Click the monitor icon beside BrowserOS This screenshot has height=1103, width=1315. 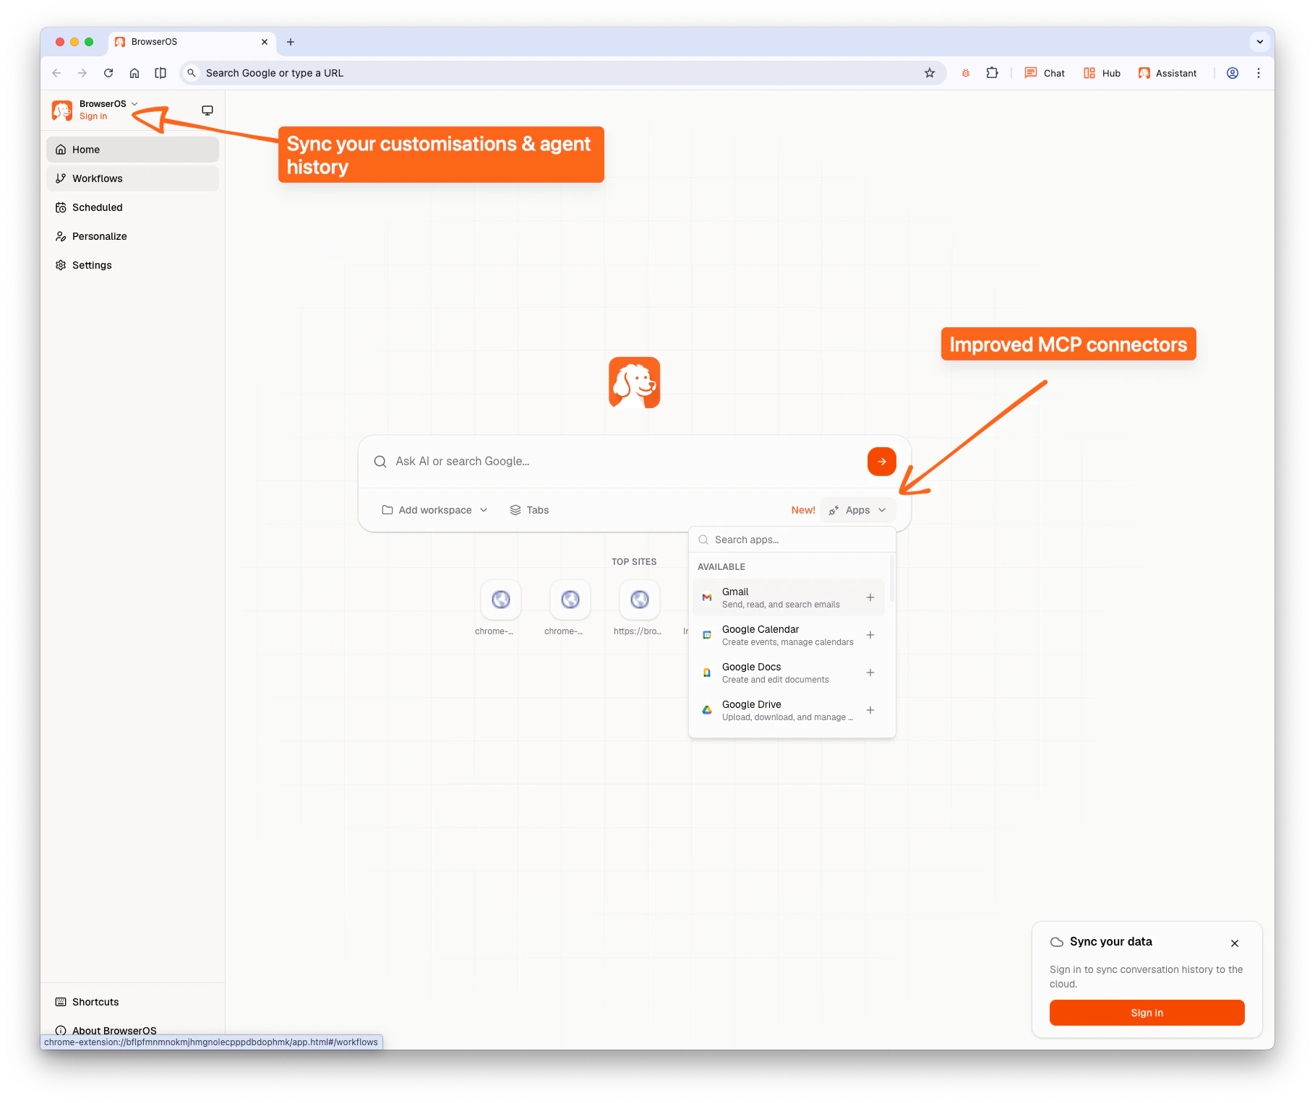point(207,110)
